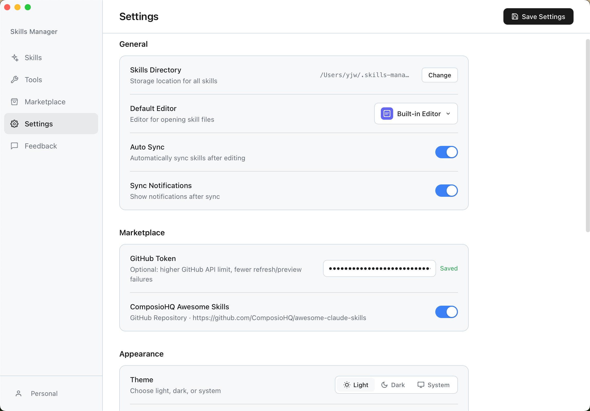This screenshot has height=411, width=590.
Task: Turn off Sync Notifications switch
Action: click(446, 191)
